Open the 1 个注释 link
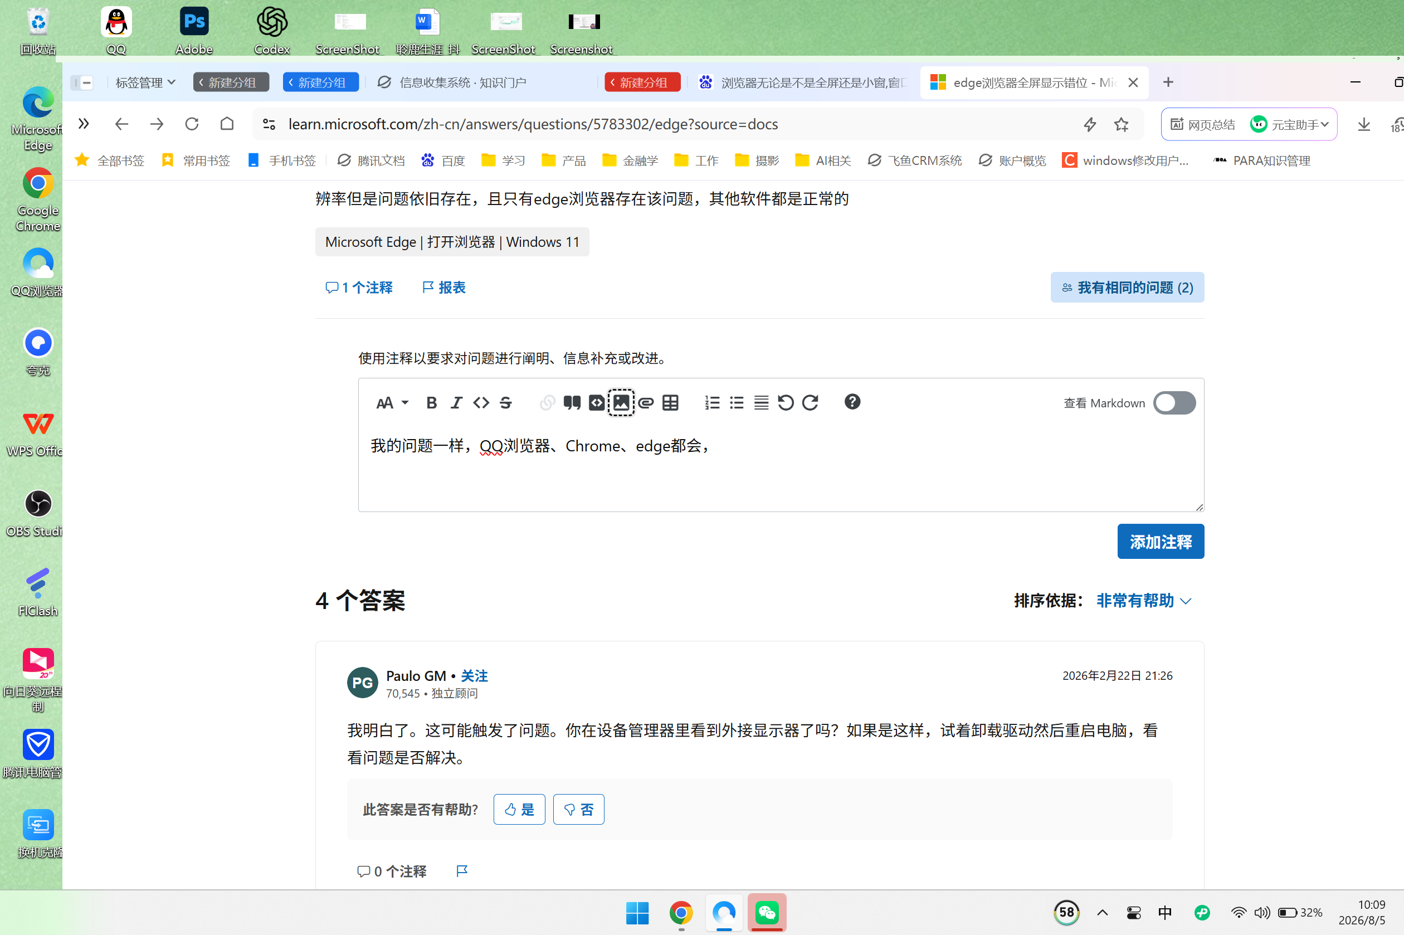Image resolution: width=1404 pixels, height=935 pixels. [359, 288]
